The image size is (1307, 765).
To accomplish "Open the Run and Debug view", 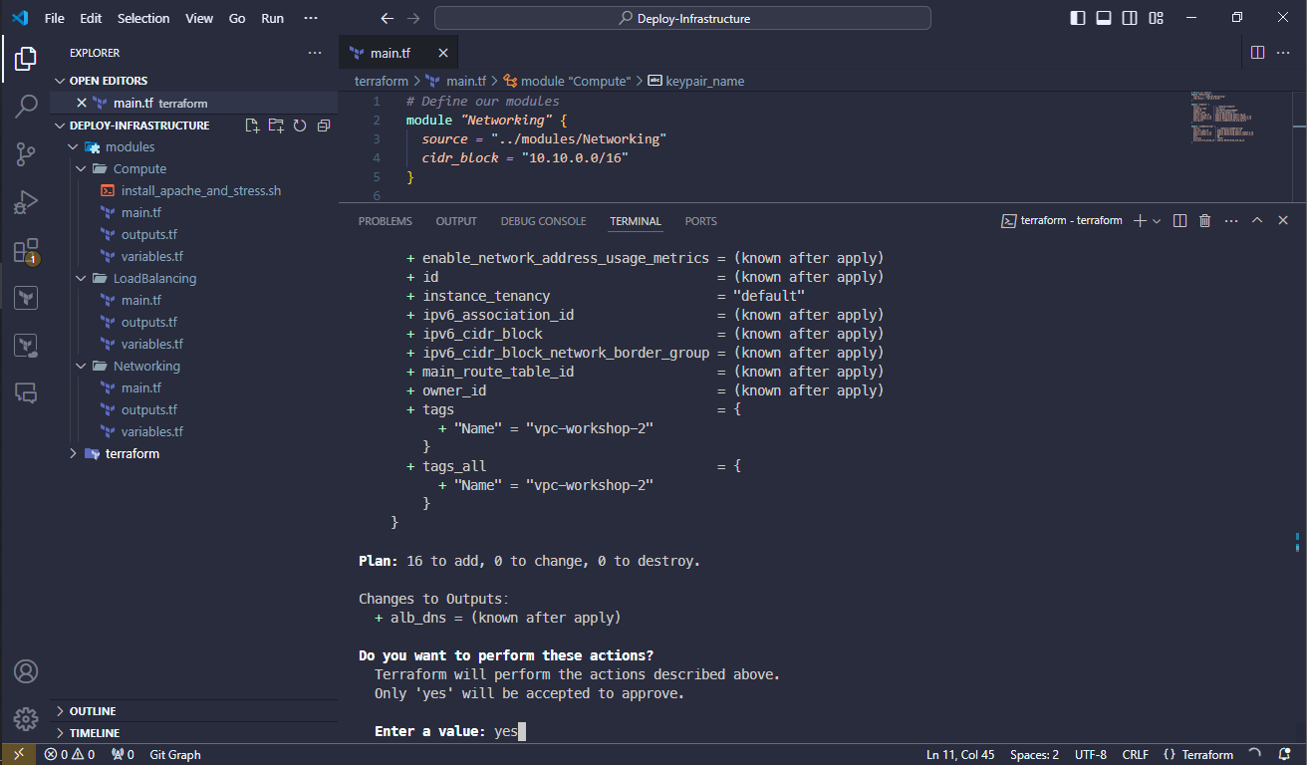I will [26, 202].
